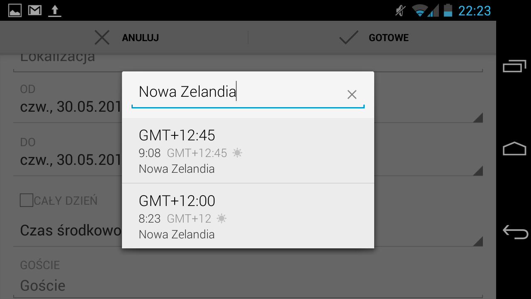The height and width of the screenshot is (299, 531).
Task: Open the image notification icon in status bar
Action: [15, 10]
